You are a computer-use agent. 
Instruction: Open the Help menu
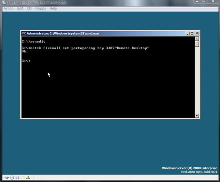pos(53,8)
